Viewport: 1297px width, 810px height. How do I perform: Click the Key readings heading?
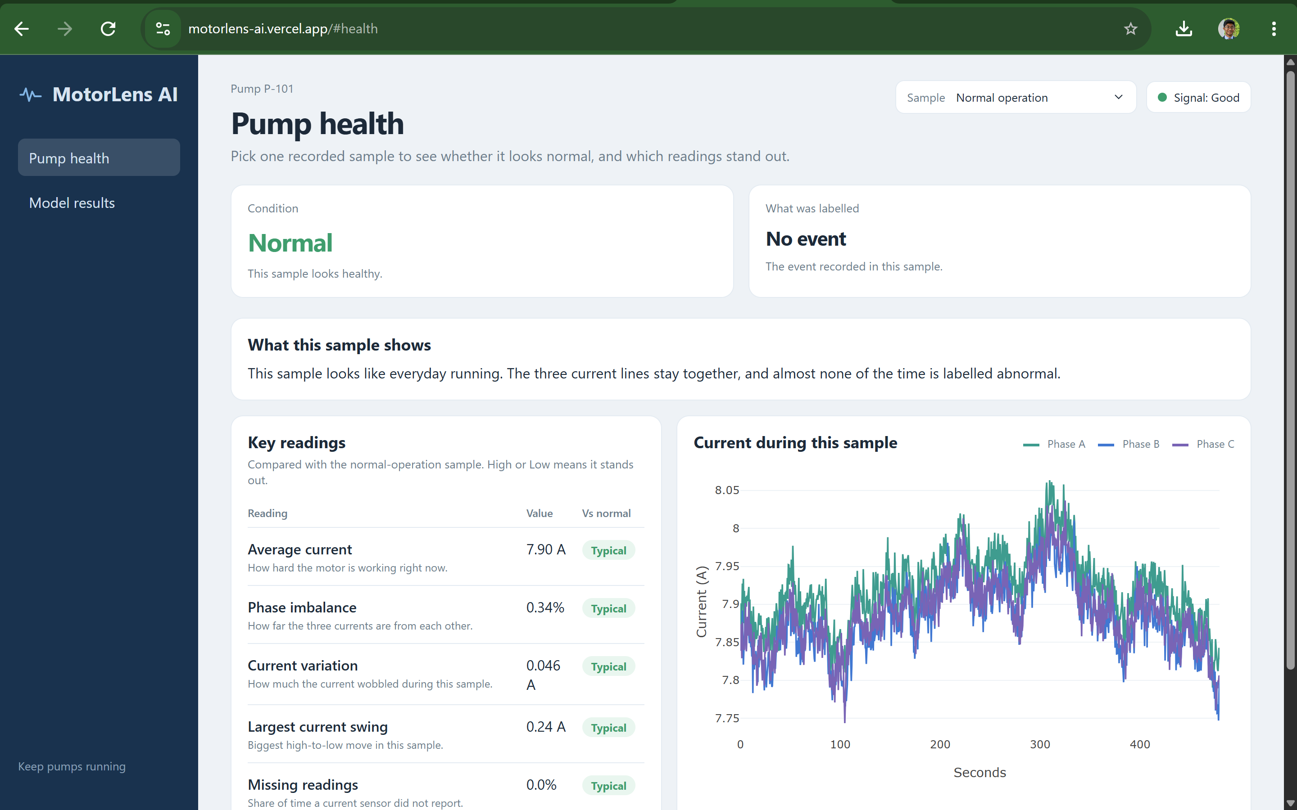click(296, 442)
